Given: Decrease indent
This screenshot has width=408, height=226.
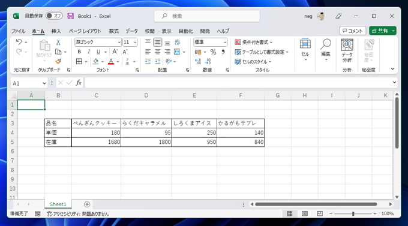Looking at the screenshot, I should coord(148,61).
